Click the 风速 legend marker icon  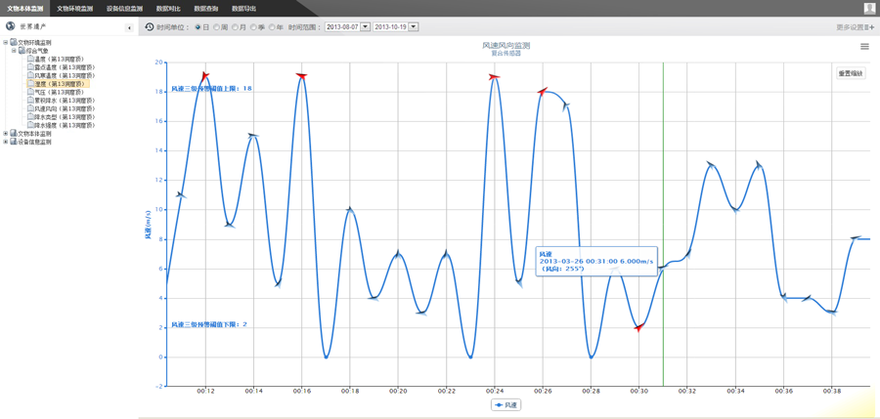click(500, 404)
